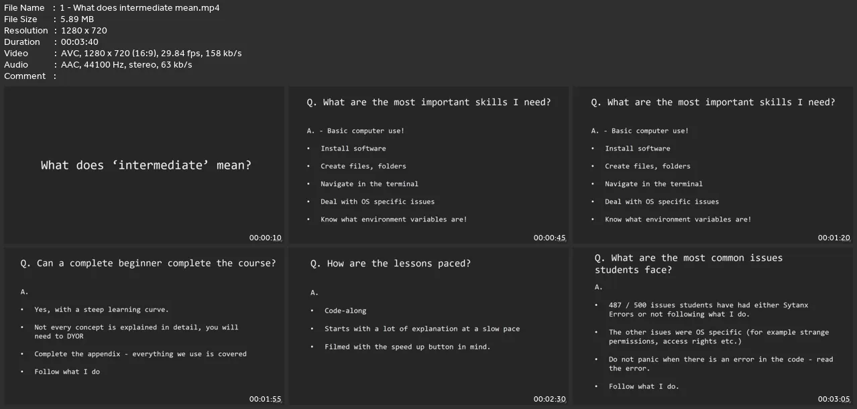The image size is (857, 409).
Task: Click the Comment field label
Action: click(x=25, y=76)
